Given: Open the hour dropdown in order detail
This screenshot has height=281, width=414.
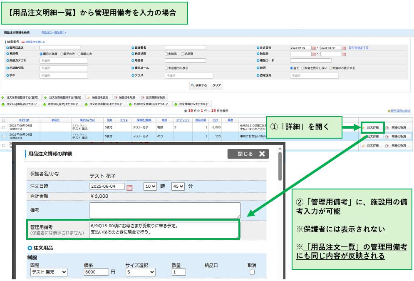Looking at the screenshot, I should pos(150,187).
